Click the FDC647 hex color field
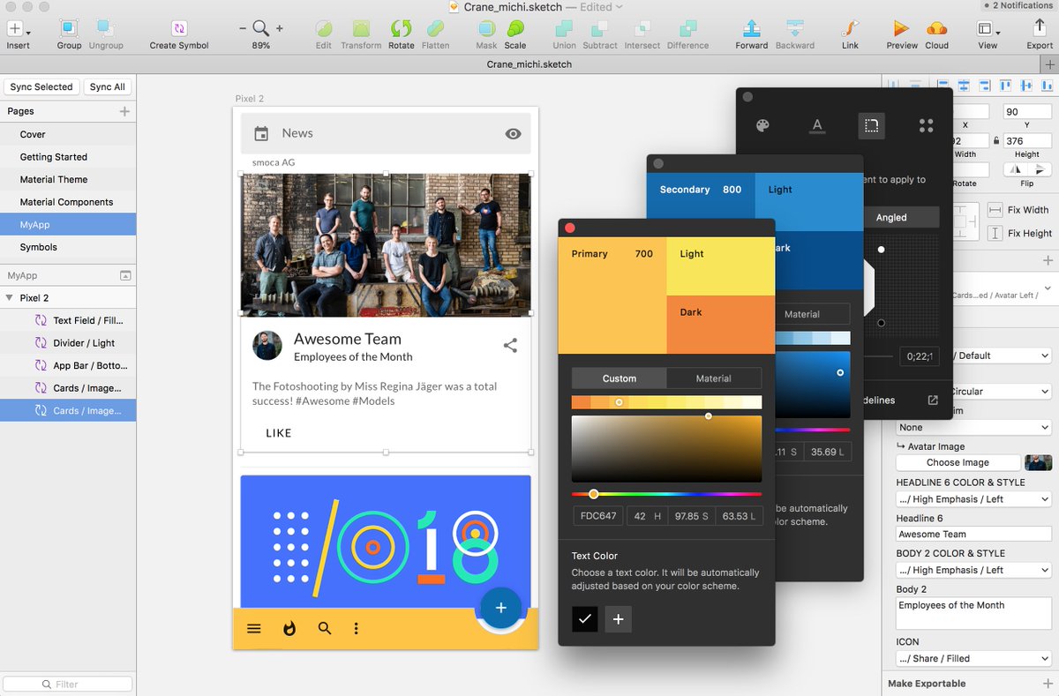This screenshot has width=1059, height=696. [x=597, y=516]
